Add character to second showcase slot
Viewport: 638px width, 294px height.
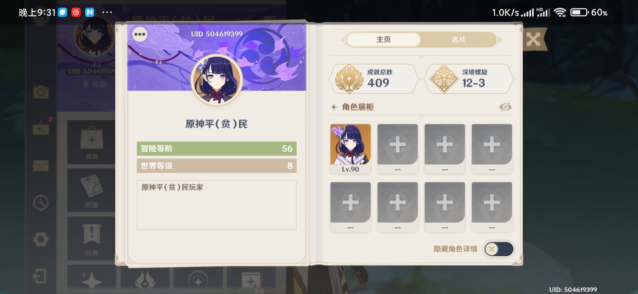coord(398,149)
